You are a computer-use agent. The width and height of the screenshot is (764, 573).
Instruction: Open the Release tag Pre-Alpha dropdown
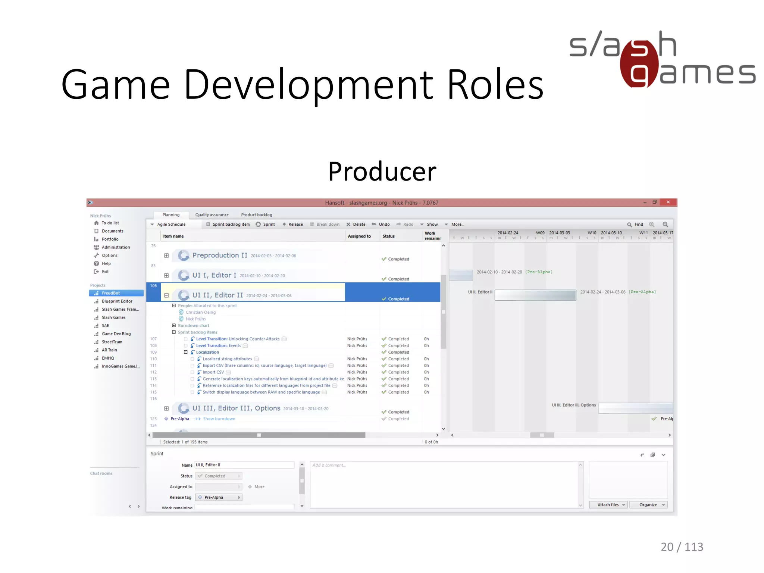pyautogui.click(x=219, y=498)
